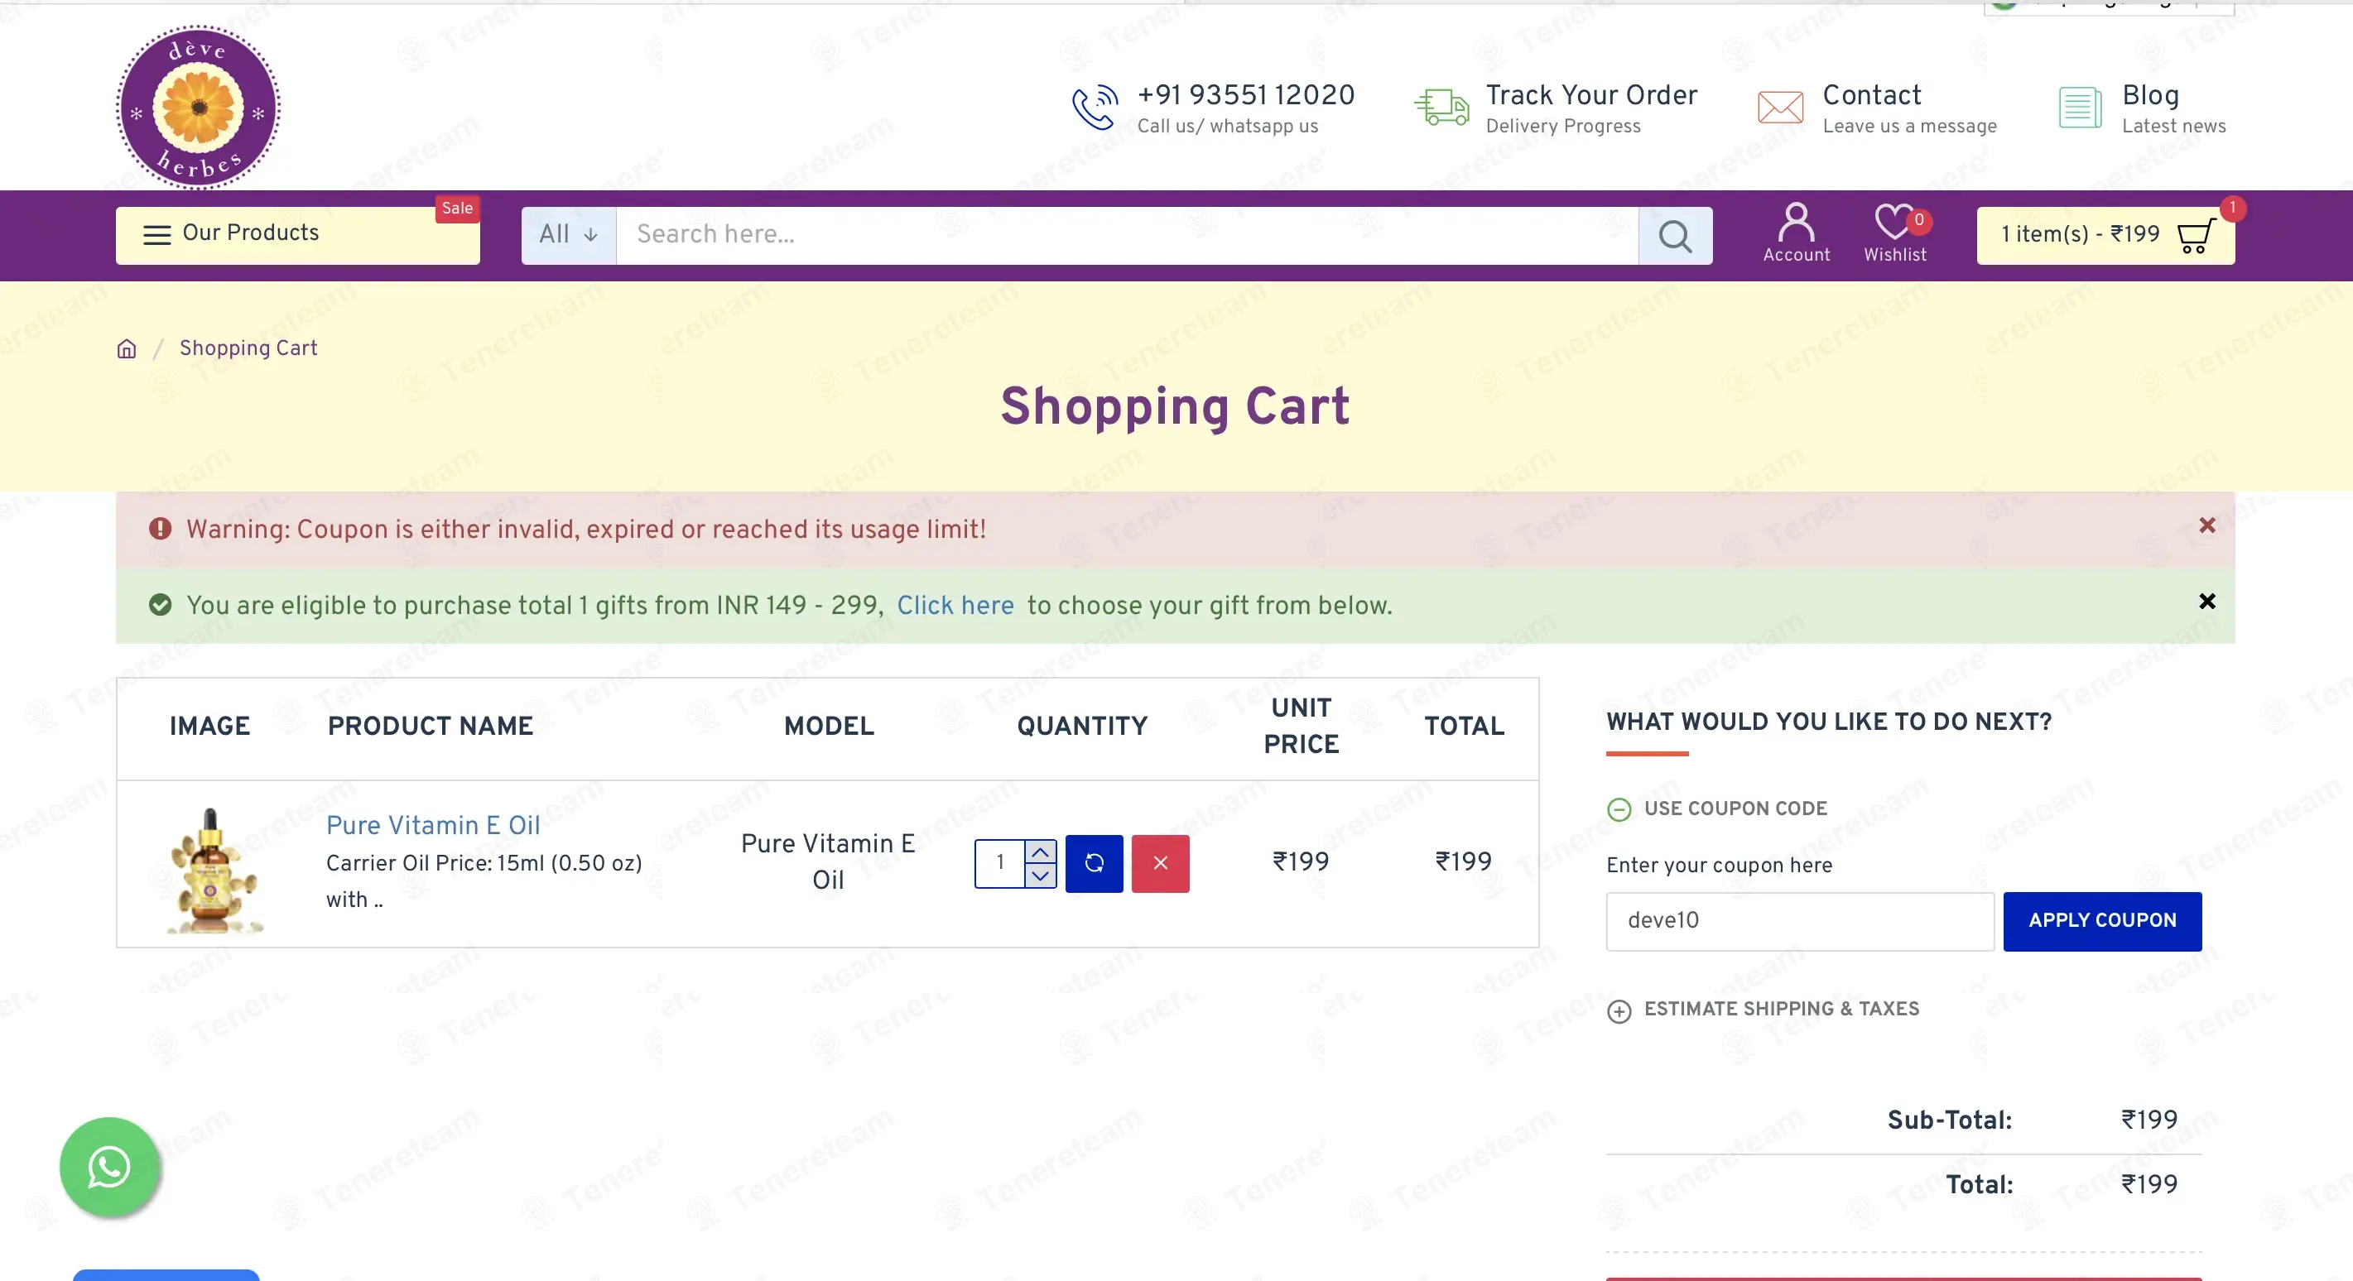Open the 1 item(s) cart button
Screen dimensions: 2353x1281
point(2105,236)
